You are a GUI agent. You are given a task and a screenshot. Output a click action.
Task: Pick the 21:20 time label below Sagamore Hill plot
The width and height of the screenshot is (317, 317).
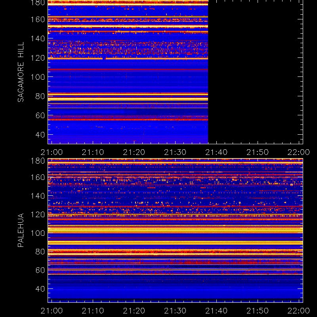[134, 152]
